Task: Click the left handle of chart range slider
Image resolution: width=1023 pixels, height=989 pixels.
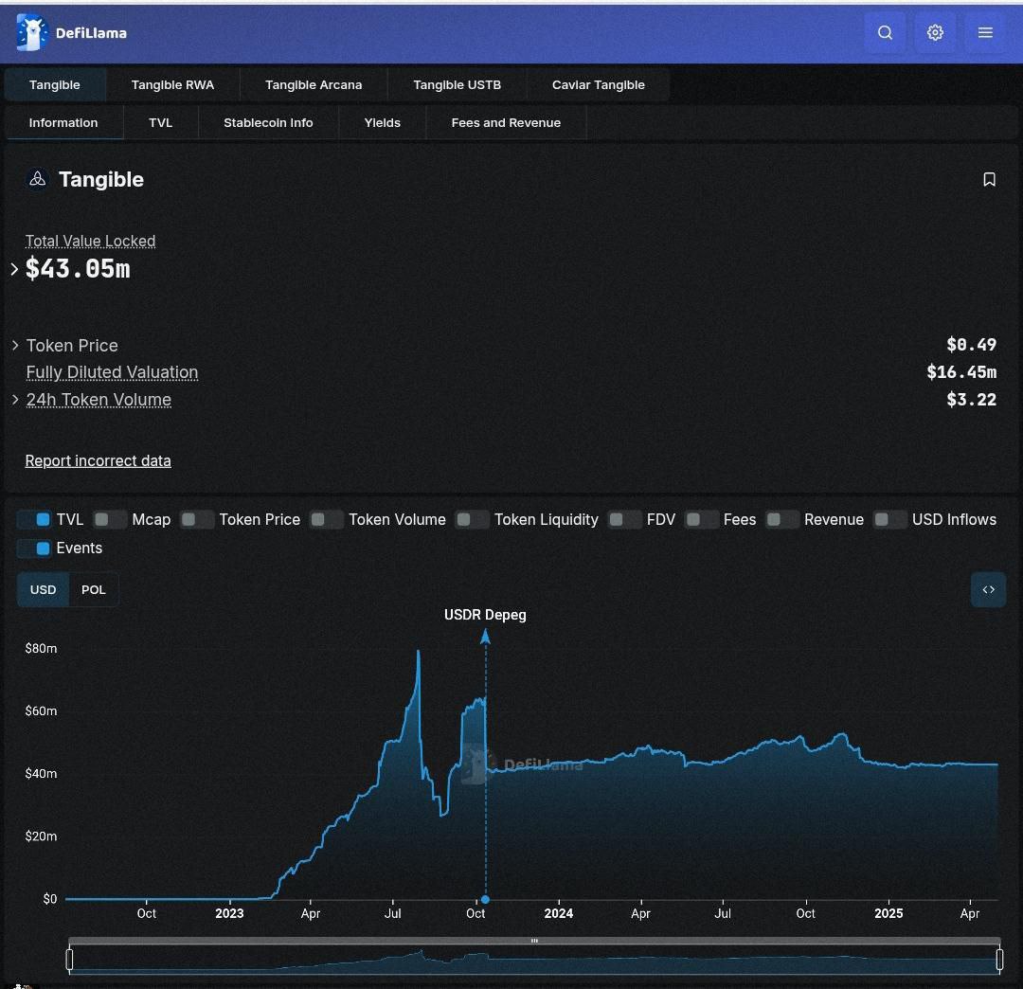Action: [69, 960]
